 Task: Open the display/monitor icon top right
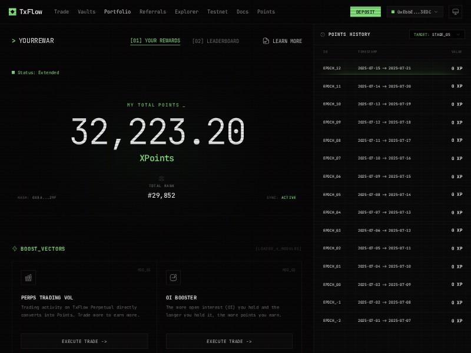[456, 11]
